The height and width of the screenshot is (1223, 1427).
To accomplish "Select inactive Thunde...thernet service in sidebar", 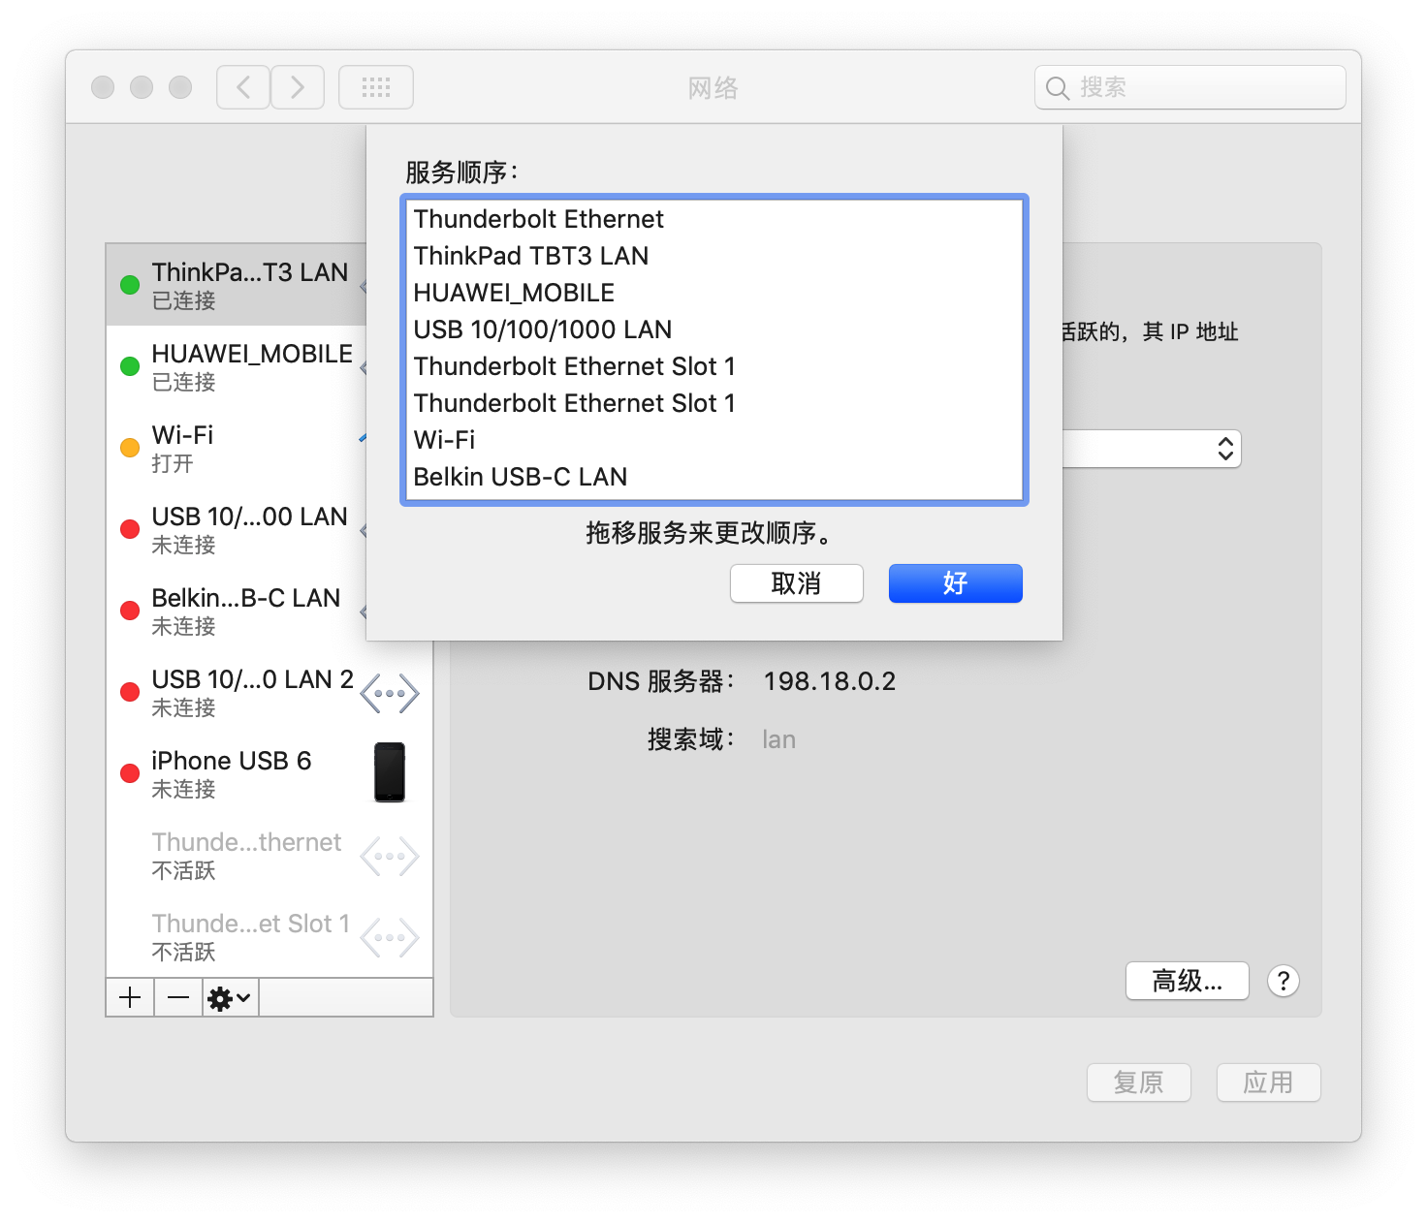I will point(270,855).
